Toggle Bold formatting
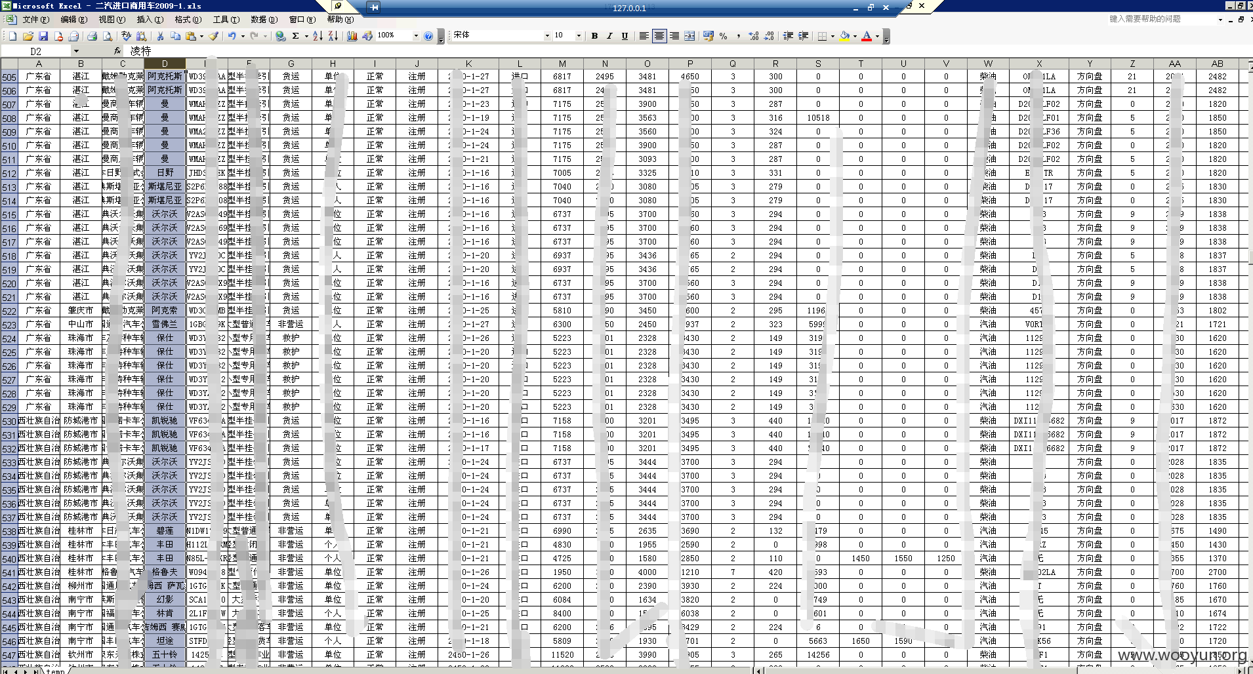This screenshot has width=1253, height=674. [594, 36]
